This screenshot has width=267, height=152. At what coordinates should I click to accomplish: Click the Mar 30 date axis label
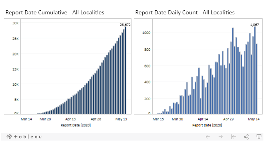click(177, 119)
